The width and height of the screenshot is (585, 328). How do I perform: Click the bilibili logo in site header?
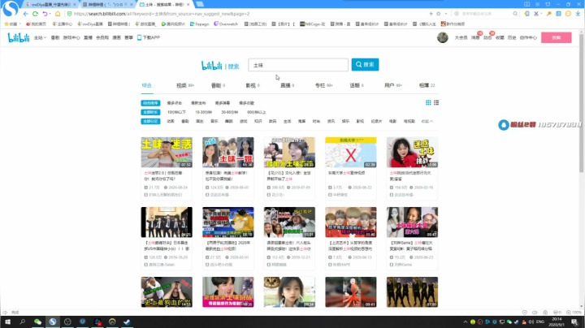click(x=19, y=37)
